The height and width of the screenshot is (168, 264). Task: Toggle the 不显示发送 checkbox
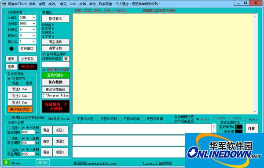(74, 119)
